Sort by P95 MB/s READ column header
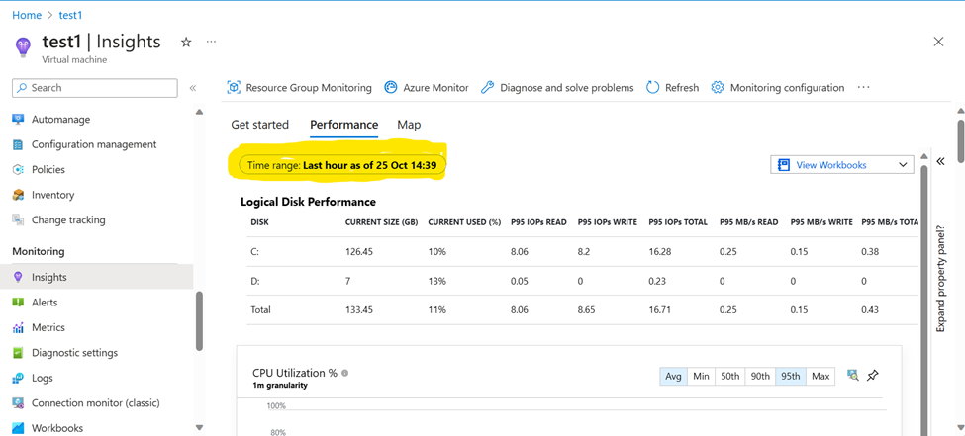Image resolution: width=965 pixels, height=436 pixels. [x=749, y=222]
